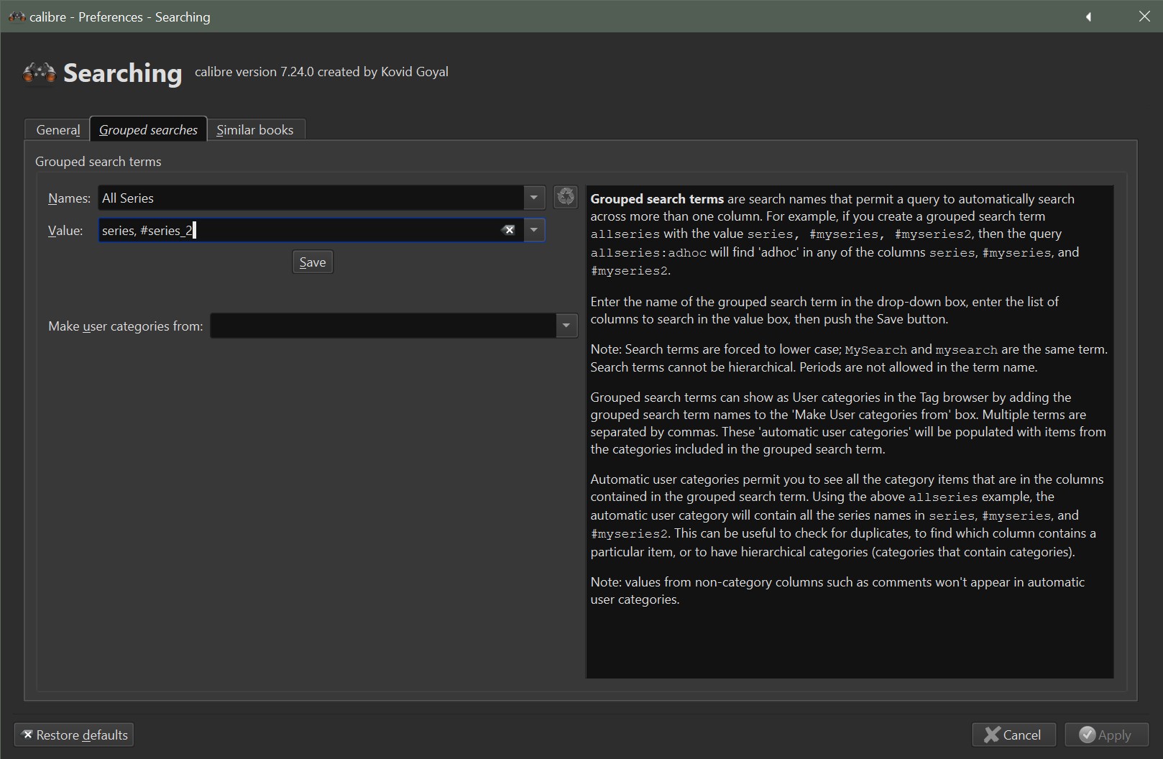Apply the searching preferences
Screen dimensions: 1163x759
(1105, 735)
